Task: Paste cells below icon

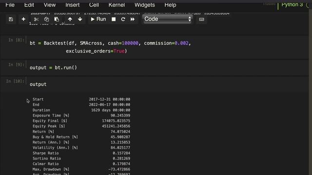Action: [x=57, y=19]
